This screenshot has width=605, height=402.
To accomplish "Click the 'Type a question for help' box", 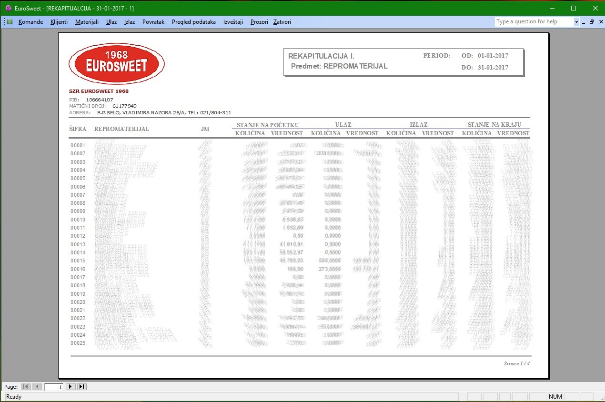I will click(534, 22).
